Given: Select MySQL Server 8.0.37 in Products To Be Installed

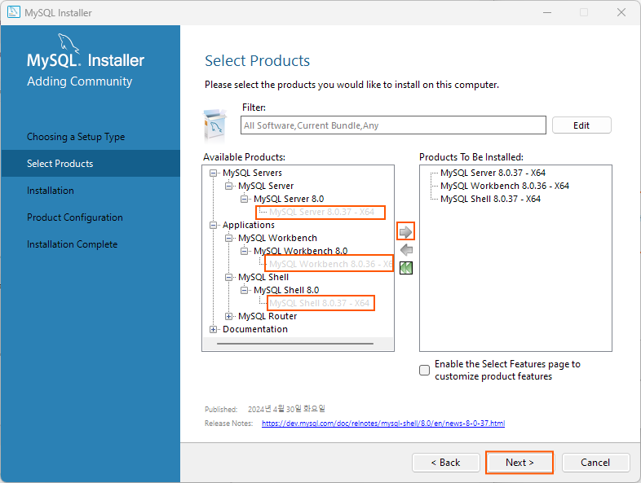Looking at the screenshot, I should click(493, 173).
